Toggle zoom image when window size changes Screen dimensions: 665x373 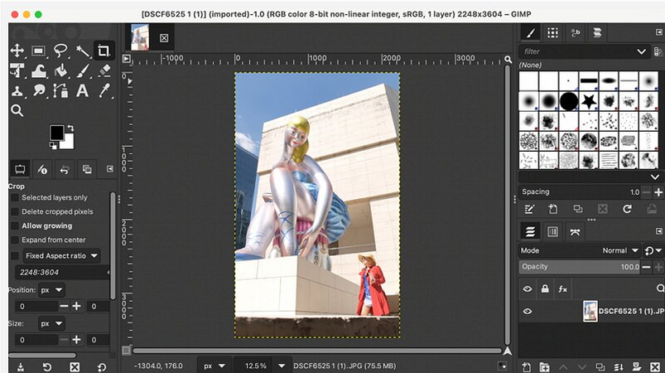point(508,59)
